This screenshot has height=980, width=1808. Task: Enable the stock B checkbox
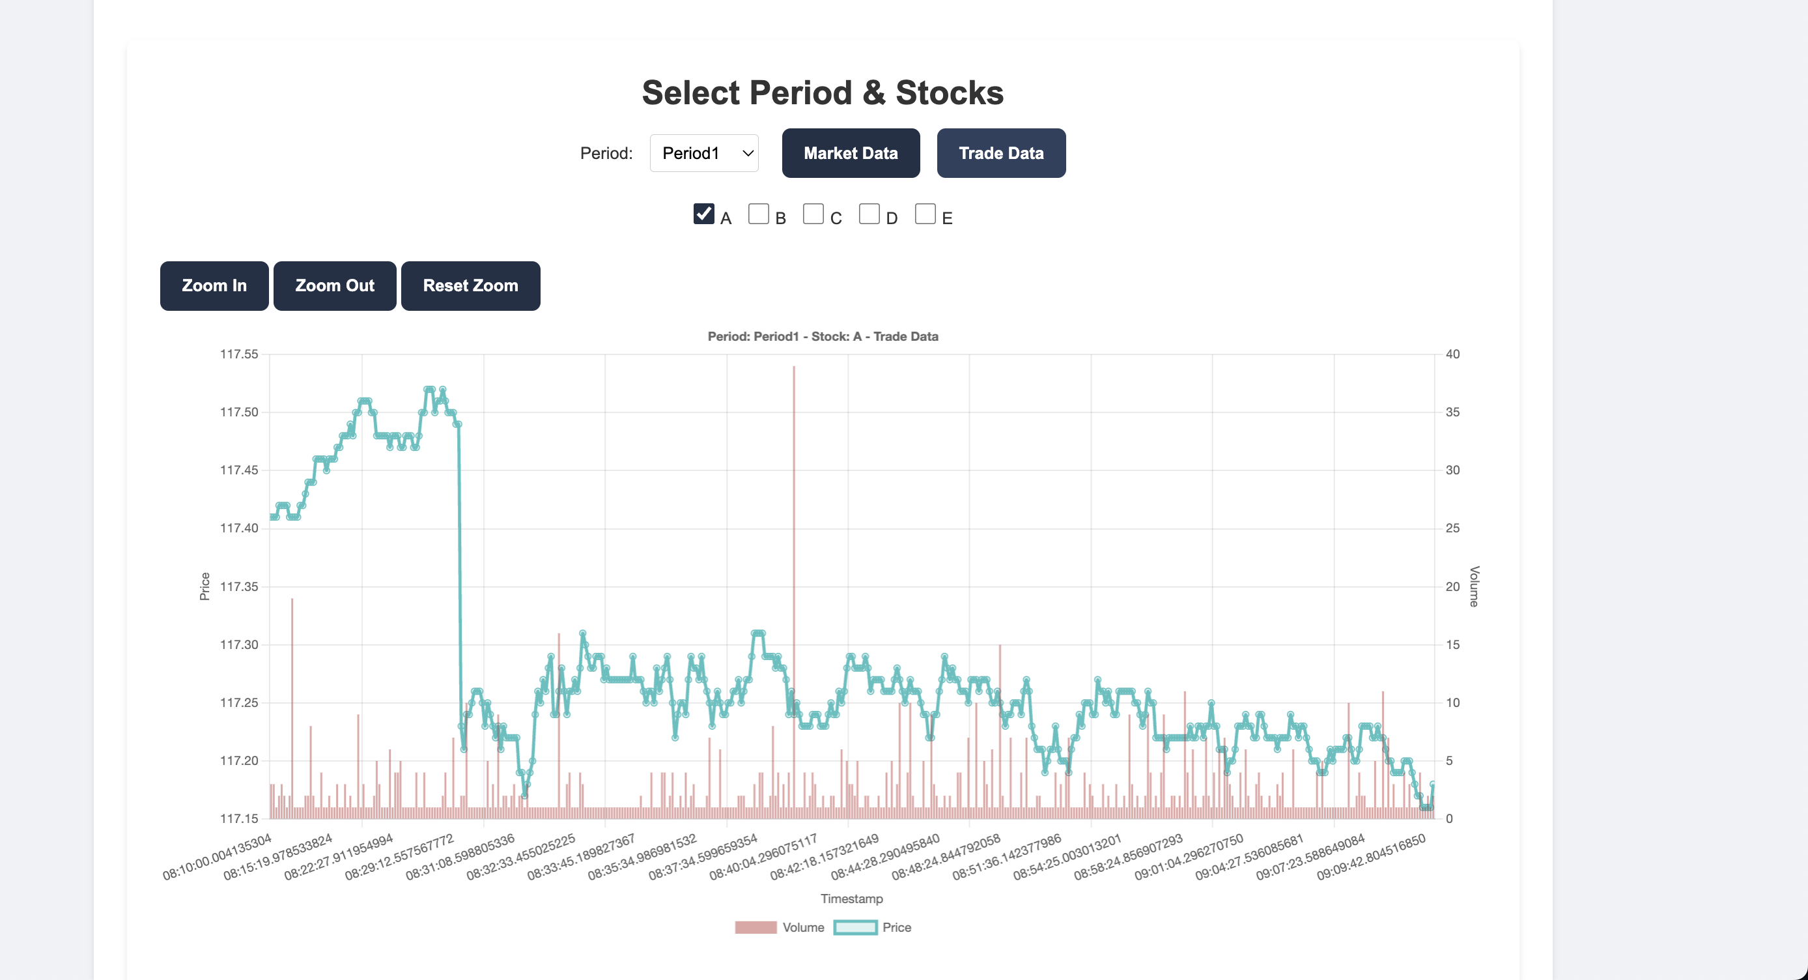click(758, 214)
